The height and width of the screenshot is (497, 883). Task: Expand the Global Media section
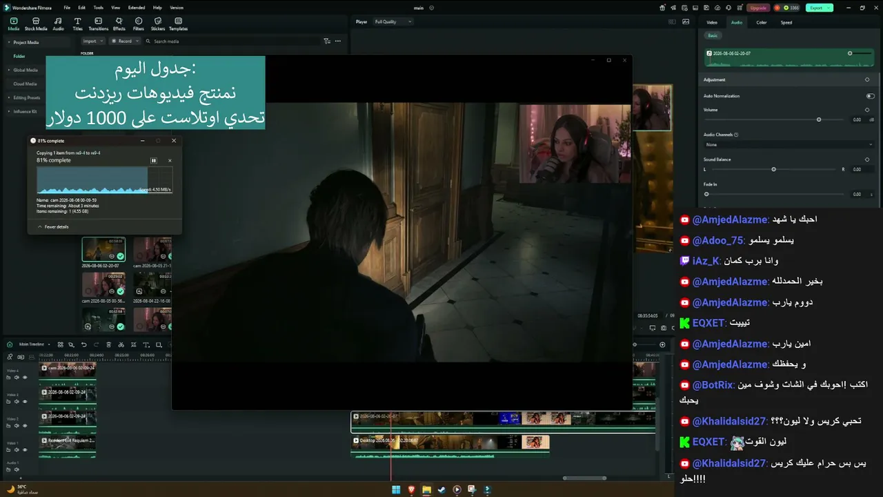[x=8, y=70]
